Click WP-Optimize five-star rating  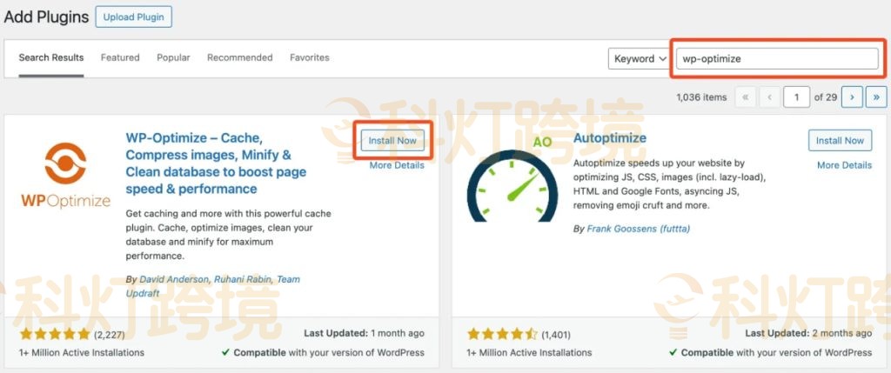(x=54, y=334)
